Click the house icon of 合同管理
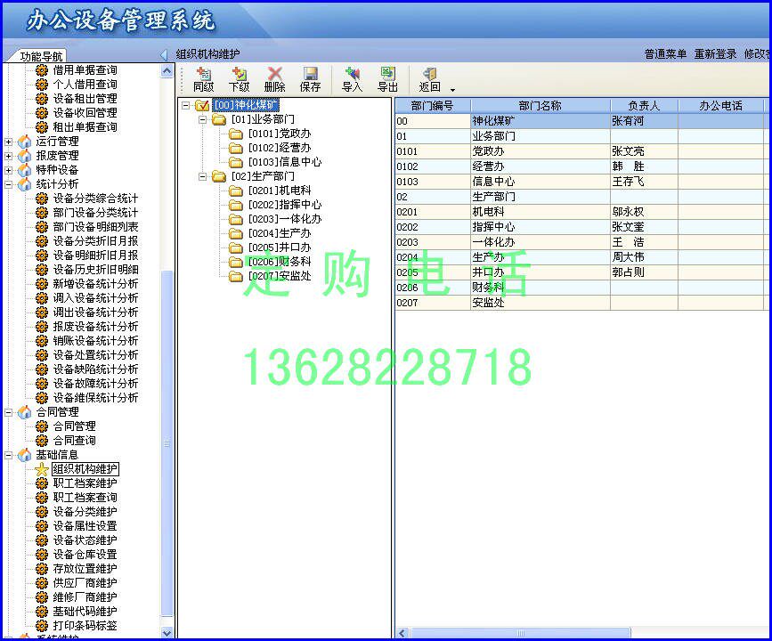772x641 pixels. (24, 412)
